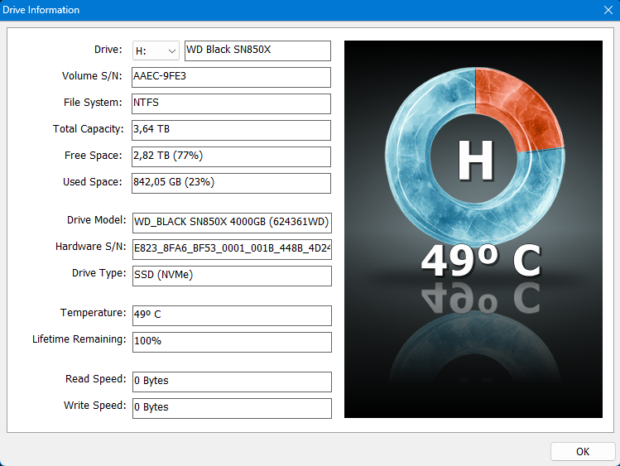Close the Drive Information dialog
620x466 pixels.
[x=608, y=10]
